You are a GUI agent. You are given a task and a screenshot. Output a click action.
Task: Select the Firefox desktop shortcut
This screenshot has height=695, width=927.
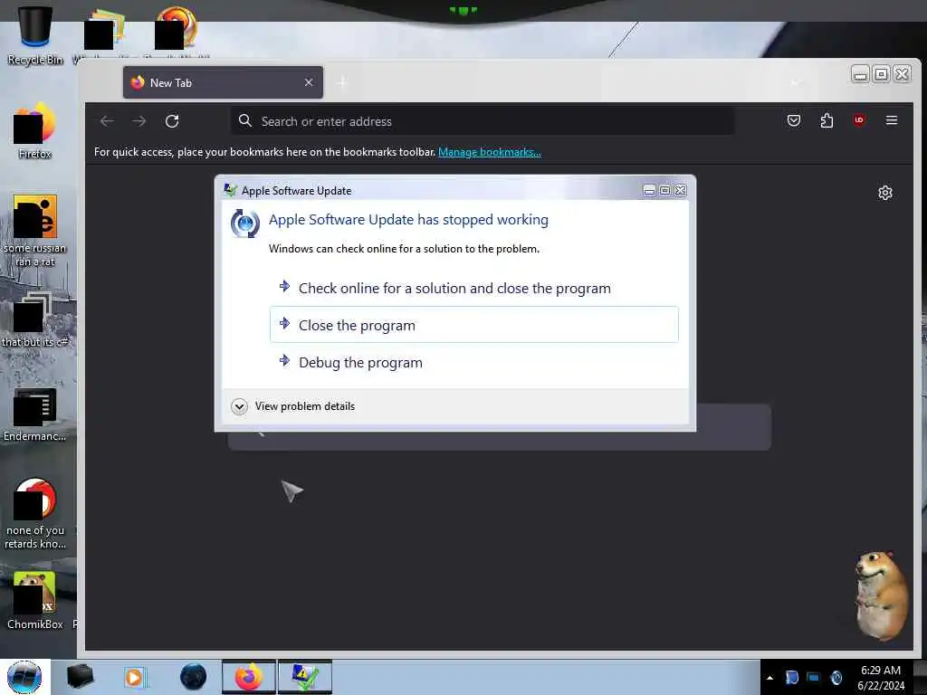(x=35, y=131)
